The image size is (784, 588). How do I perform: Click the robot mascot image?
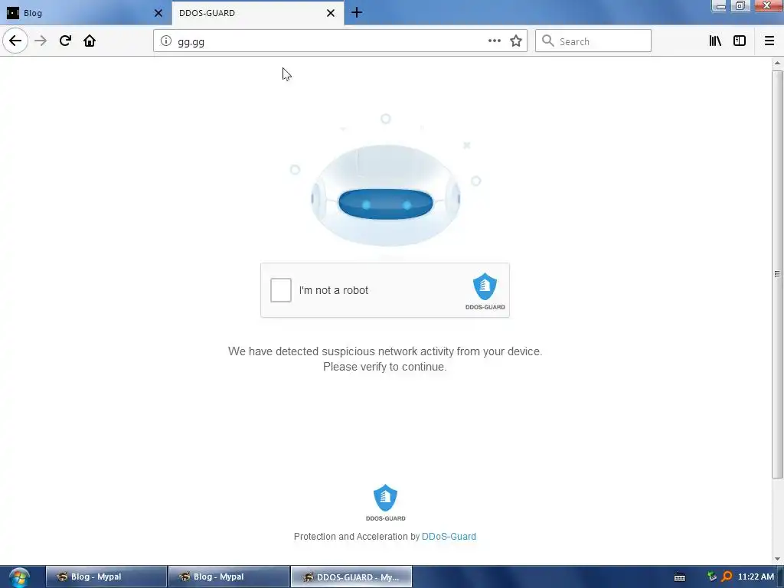point(386,195)
